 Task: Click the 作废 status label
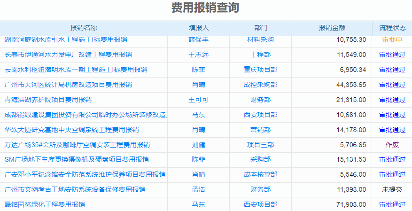point(392,145)
